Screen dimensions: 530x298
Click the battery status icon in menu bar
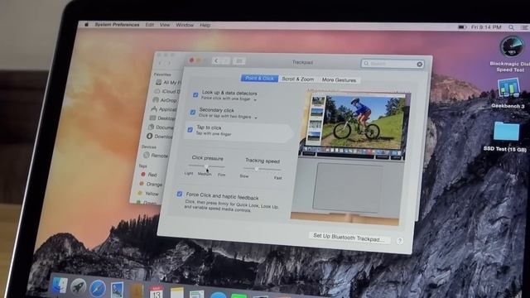tap(462, 26)
